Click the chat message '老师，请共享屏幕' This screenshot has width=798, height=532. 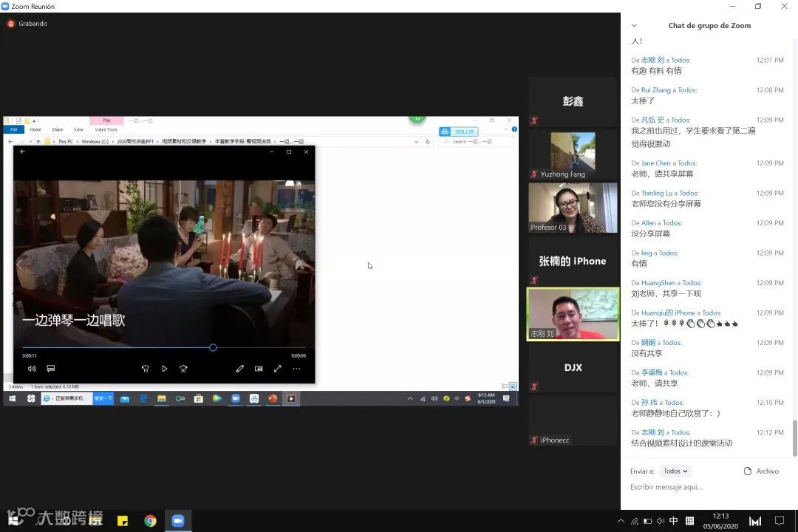tap(661, 174)
